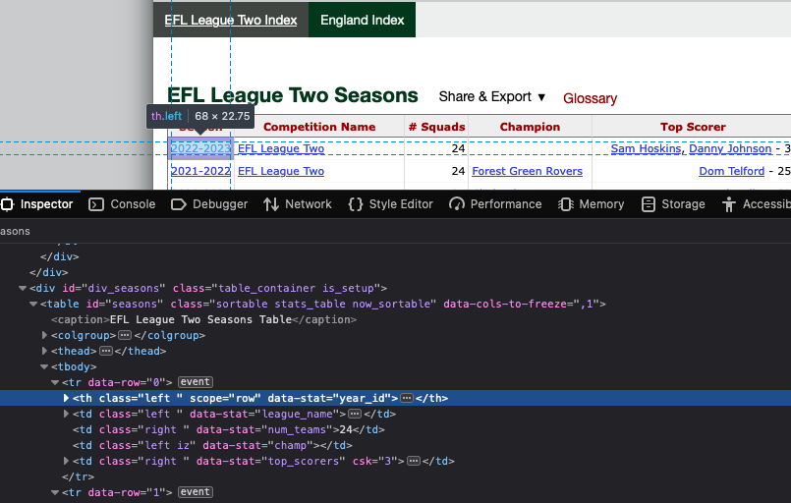Open Danny Johnson player link
Image resolution: width=791 pixels, height=503 pixels.
730,148
